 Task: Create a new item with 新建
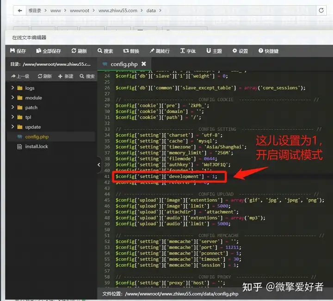tap(66, 76)
